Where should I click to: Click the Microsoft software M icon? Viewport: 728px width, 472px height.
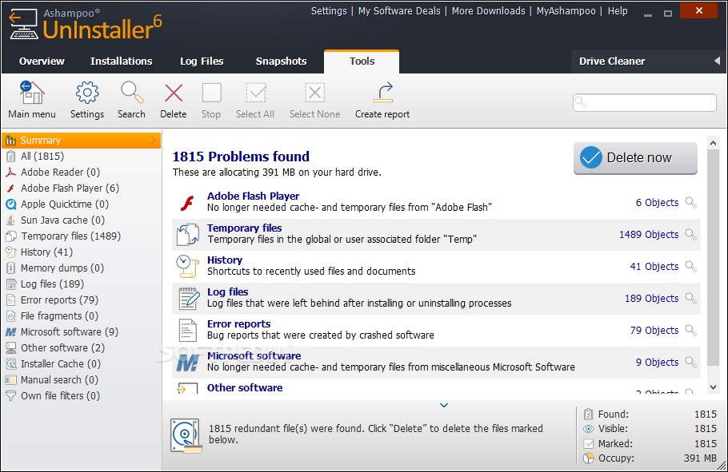point(187,363)
